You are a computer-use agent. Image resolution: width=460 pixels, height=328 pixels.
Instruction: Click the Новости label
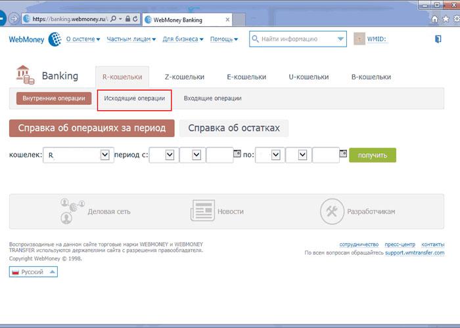[x=231, y=211]
